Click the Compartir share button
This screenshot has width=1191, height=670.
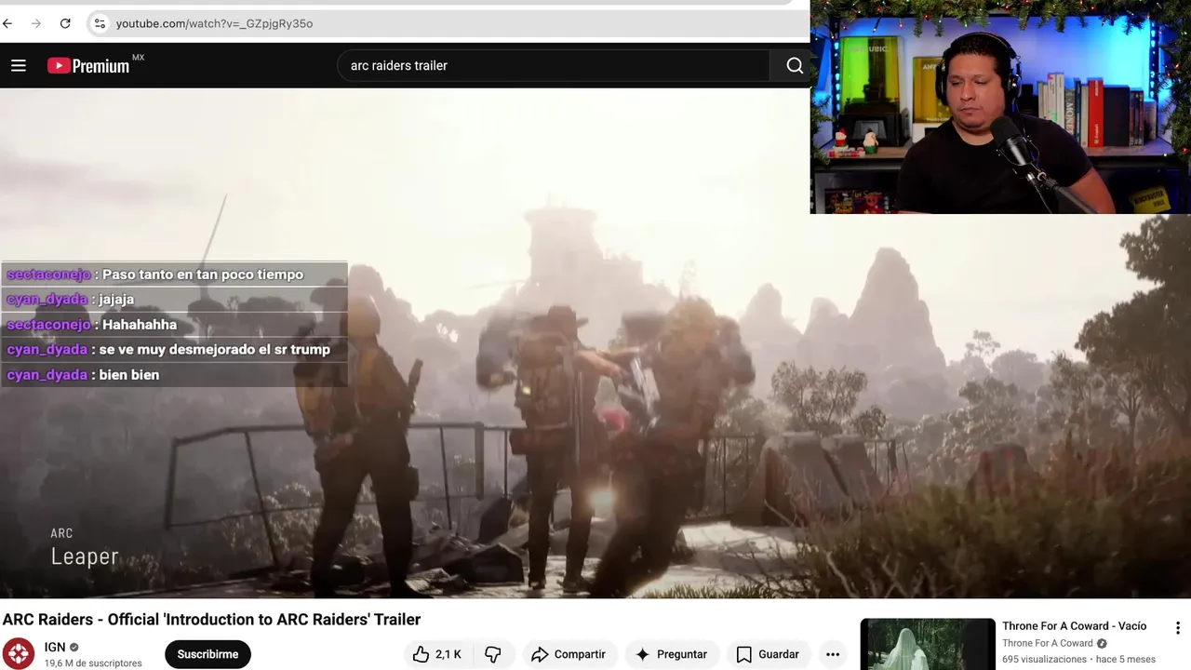click(569, 654)
